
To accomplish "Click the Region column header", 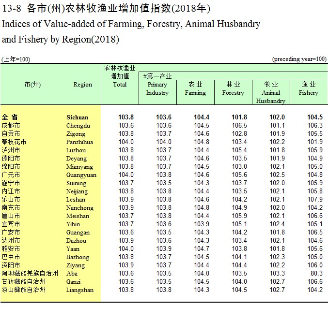I will pyautogui.click(x=83, y=85).
